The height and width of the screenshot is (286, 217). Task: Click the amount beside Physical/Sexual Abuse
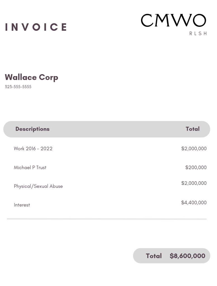coord(194,183)
